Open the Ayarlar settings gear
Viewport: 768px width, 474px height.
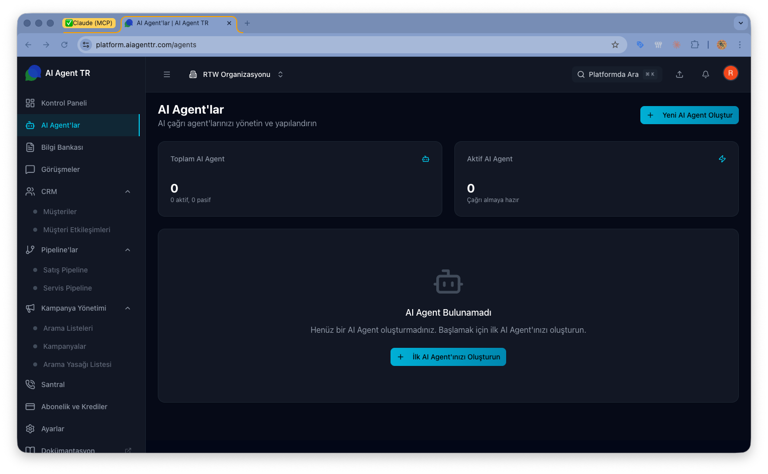coord(30,429)
